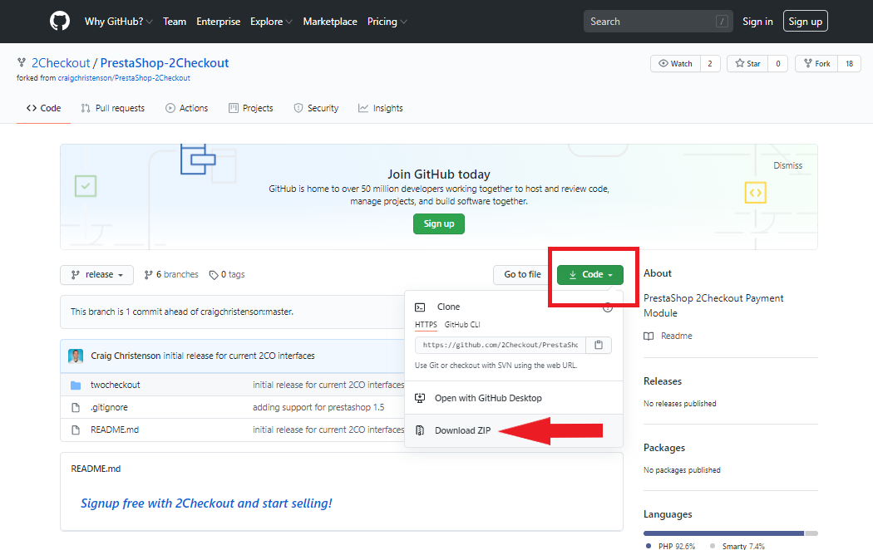
Task: Click the twocheckout folder icon
Action: pos(76,385)
